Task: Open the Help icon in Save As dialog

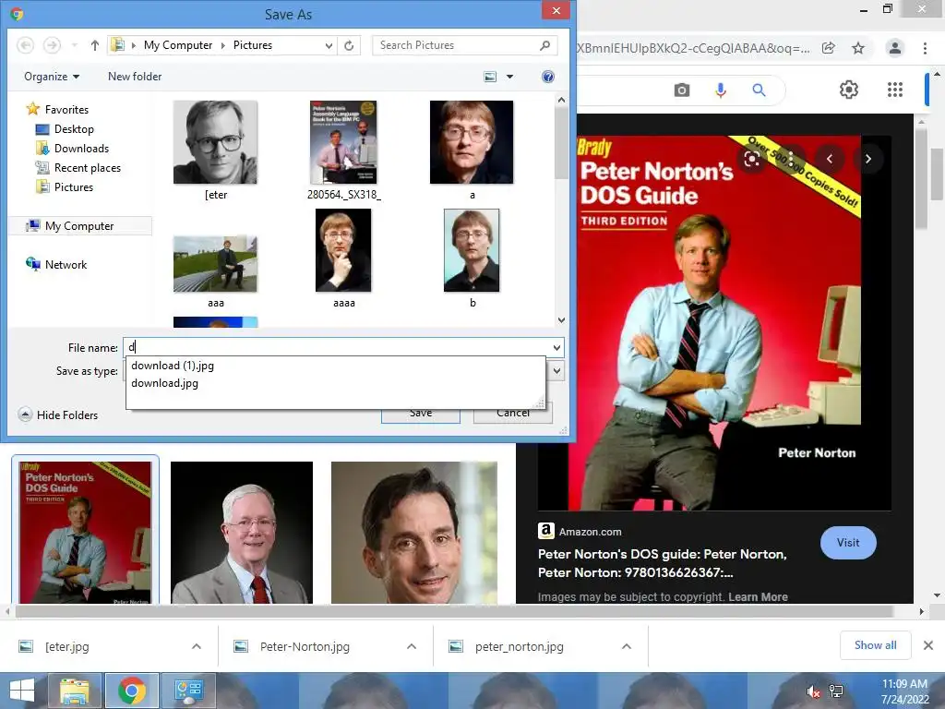Action: (548, 77)
